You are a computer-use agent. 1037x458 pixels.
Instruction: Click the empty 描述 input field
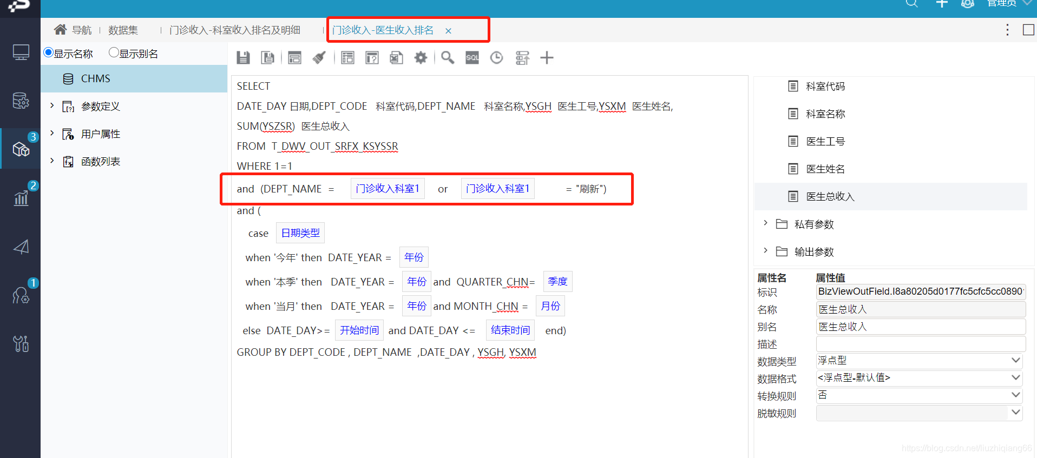(x=921, y=344)
